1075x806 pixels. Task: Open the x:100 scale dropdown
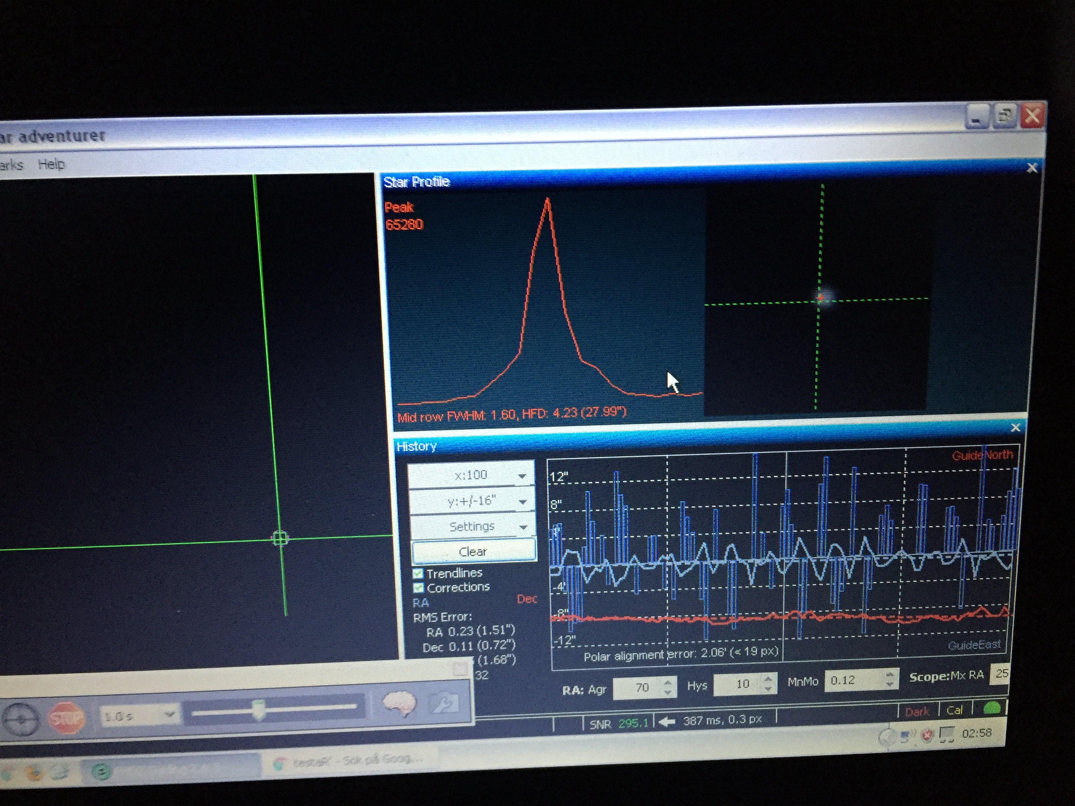471,475
